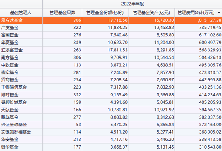Click the share value 3,666.37
Image resolution: width=222 pixels, height=151 pixels.
coord(119,147)
